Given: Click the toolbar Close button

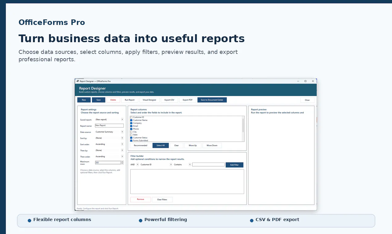Looking at the screenshot, I should pyautogui.click(x=307, y=100).
